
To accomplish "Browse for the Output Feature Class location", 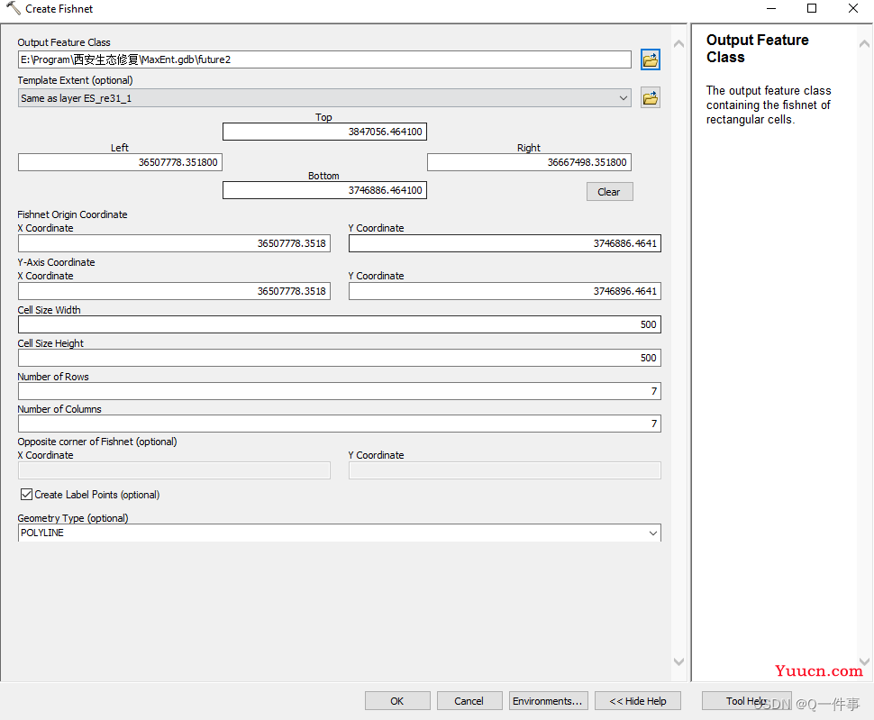I will coord(650,59).
